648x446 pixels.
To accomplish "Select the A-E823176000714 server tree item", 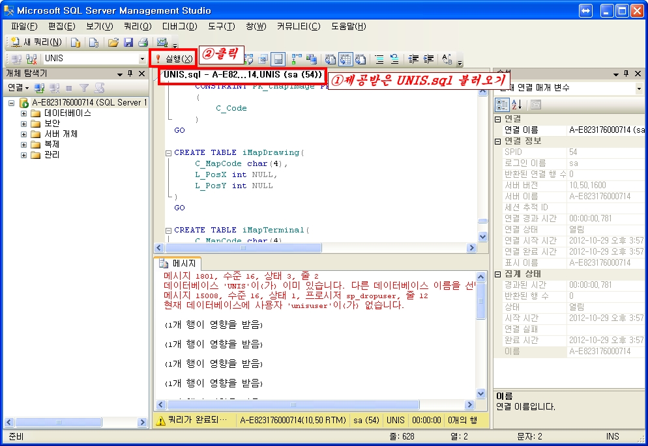I will point(89,102).
